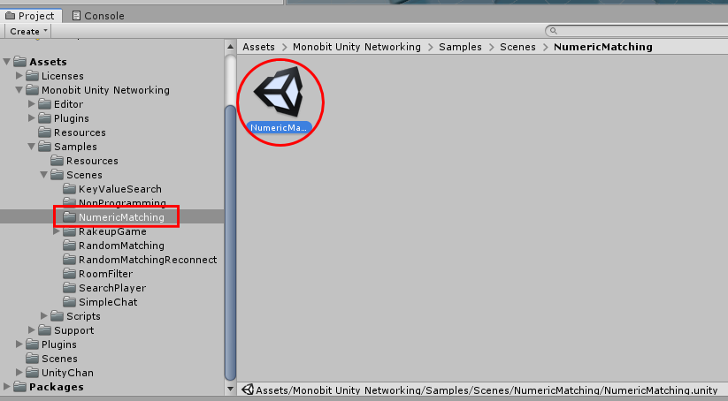Open the NumericMatching scene asset icon
728x401 pixels.
(279, 92)
